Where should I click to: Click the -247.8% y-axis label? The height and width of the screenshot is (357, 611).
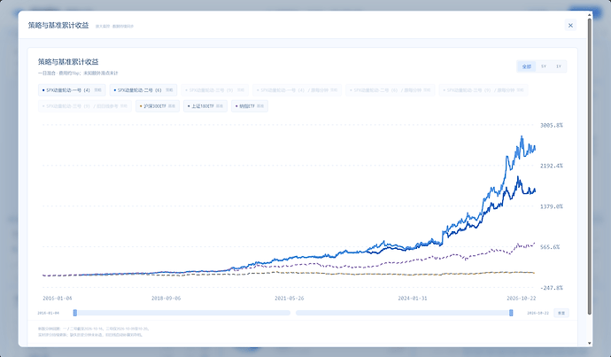pyautogui.click(x=552, y=288)
